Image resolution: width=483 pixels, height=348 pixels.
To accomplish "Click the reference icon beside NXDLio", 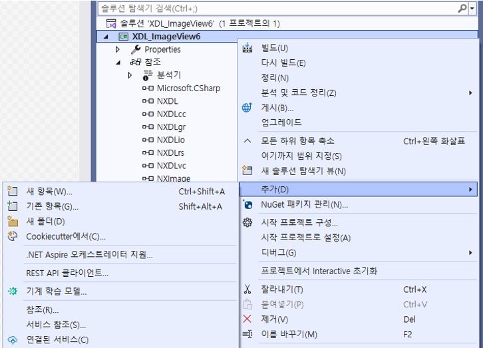I will coord(148,140).
